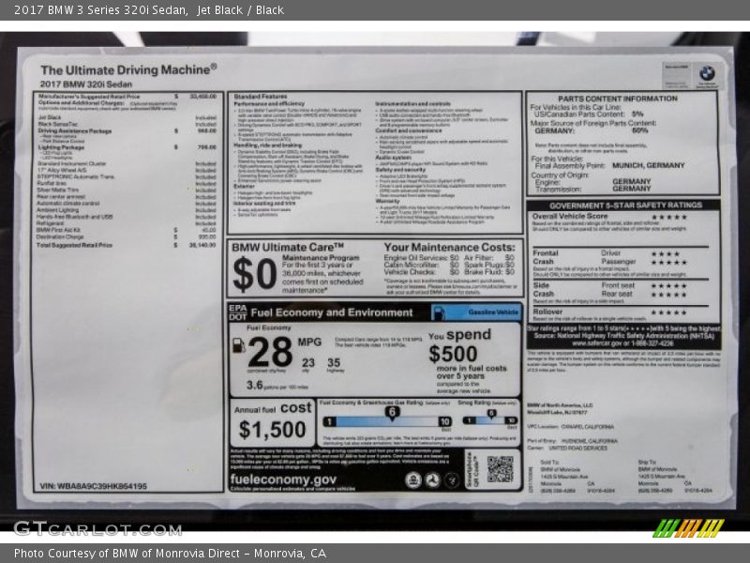
Task: Click the Frontal Crash Passenger star rating
Action: pos(669,263)
